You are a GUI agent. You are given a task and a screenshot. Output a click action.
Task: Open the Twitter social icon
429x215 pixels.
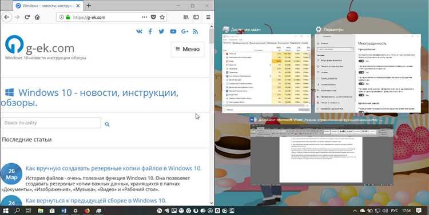pyautogui.click(x=161, y=31)
